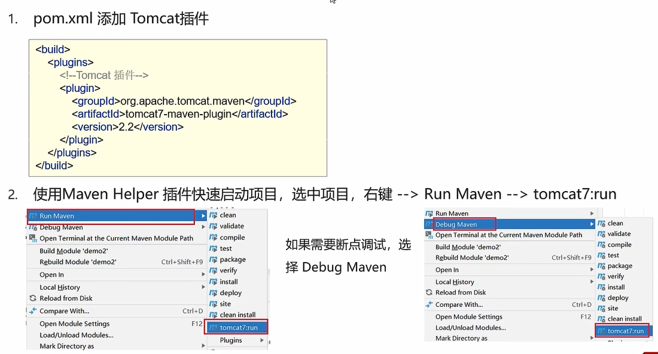658x354 pixels.
Task: Select highlighted 'Debug Maven' in right context menu
Action: [456, 224]
